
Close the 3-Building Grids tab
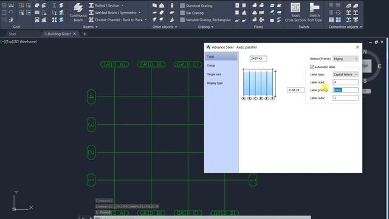coord(74,34)
